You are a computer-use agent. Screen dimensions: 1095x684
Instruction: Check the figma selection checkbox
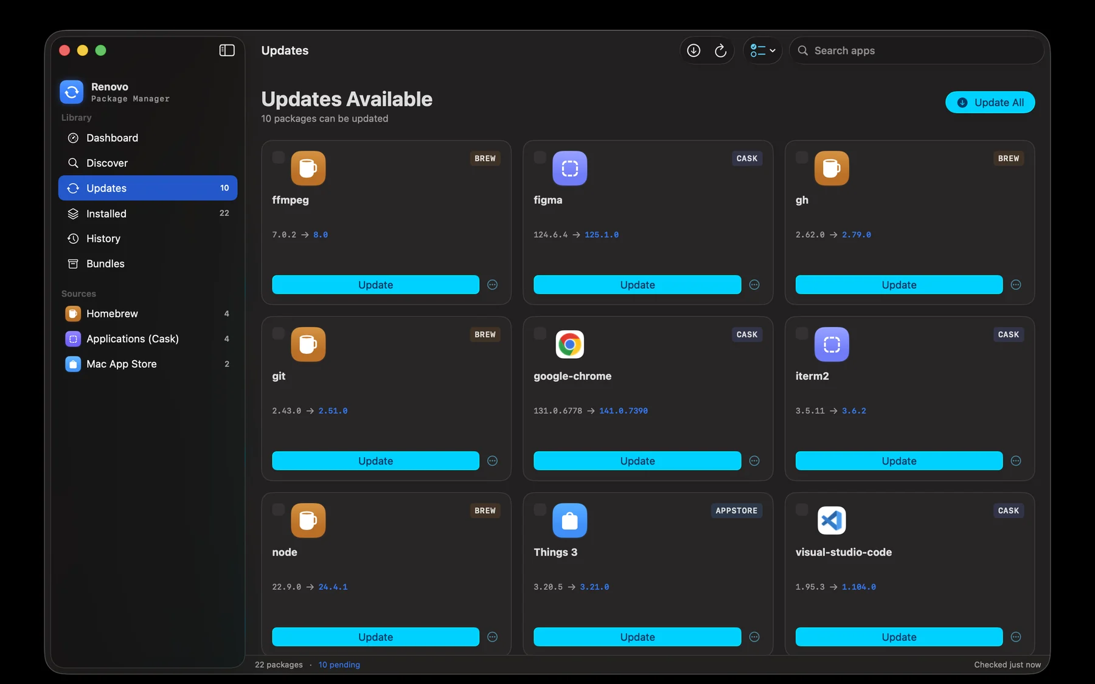point(540,157)
